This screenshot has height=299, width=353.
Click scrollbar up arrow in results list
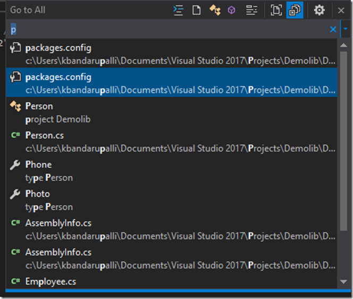[x=343, y=45]
